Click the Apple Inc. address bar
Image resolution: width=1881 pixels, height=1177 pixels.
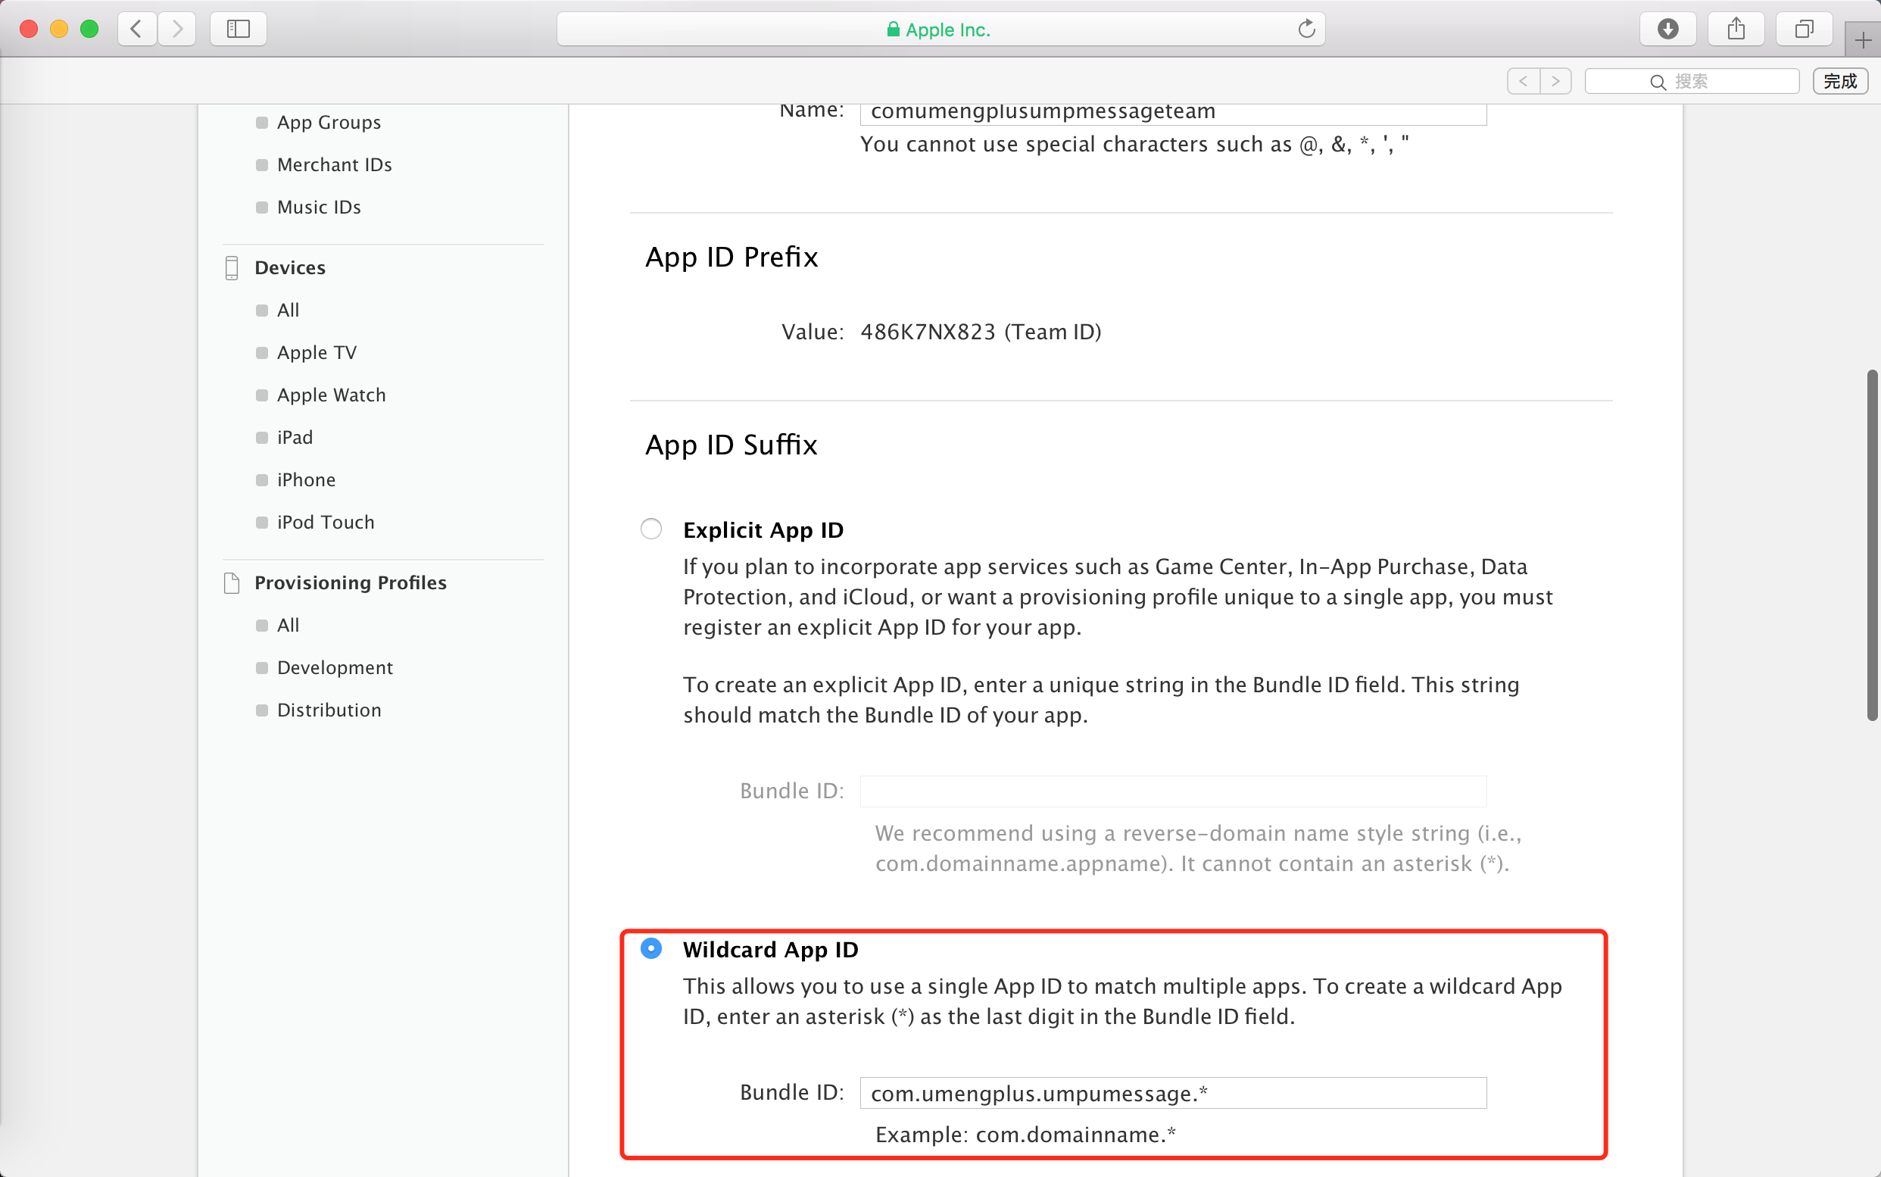pyautogui.click(x=940, y=30)
